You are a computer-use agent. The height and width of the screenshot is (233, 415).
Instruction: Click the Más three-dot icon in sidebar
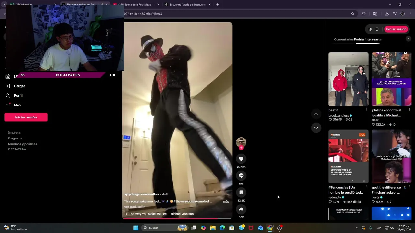pyautogui.click(x=8, y=105)
